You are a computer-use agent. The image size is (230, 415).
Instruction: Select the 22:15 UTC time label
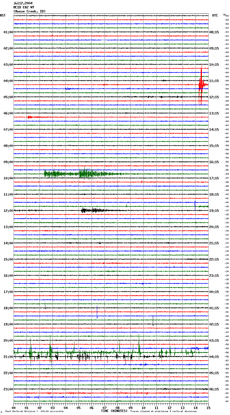pyautogui.click(x=214, y=259)
